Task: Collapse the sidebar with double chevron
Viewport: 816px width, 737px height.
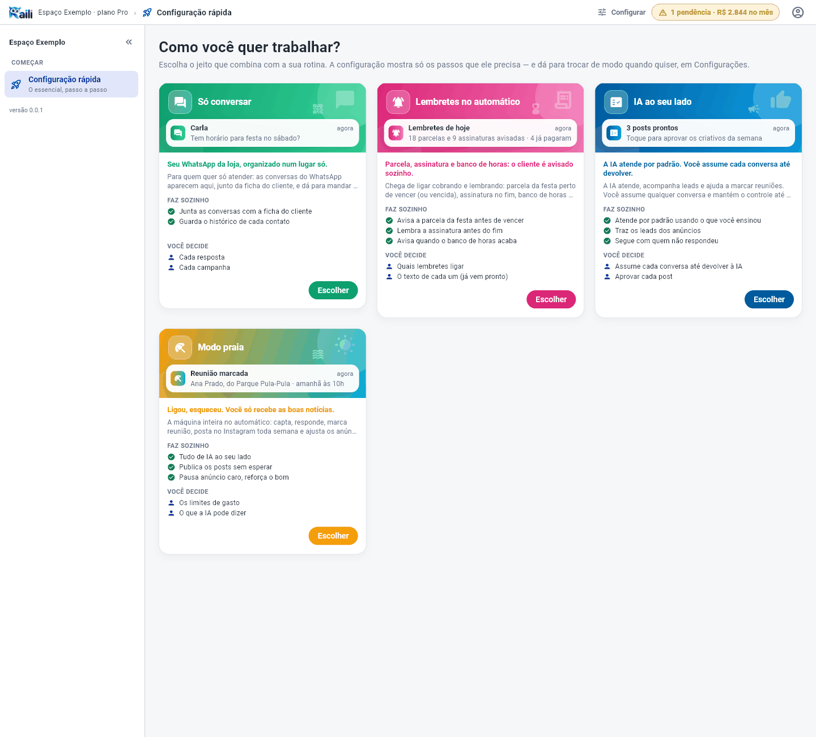Action: pyautogui.click(x=129, y=42)
